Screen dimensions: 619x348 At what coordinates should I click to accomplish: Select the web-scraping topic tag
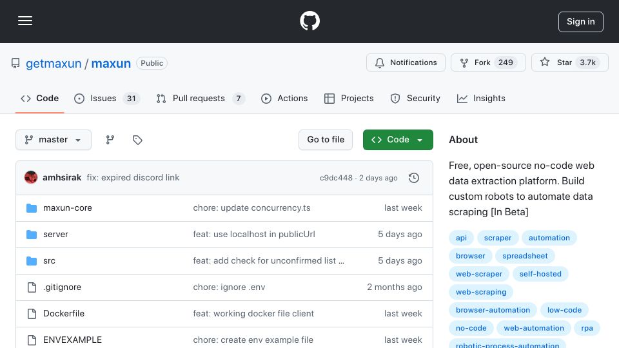[x=481, y=292]
